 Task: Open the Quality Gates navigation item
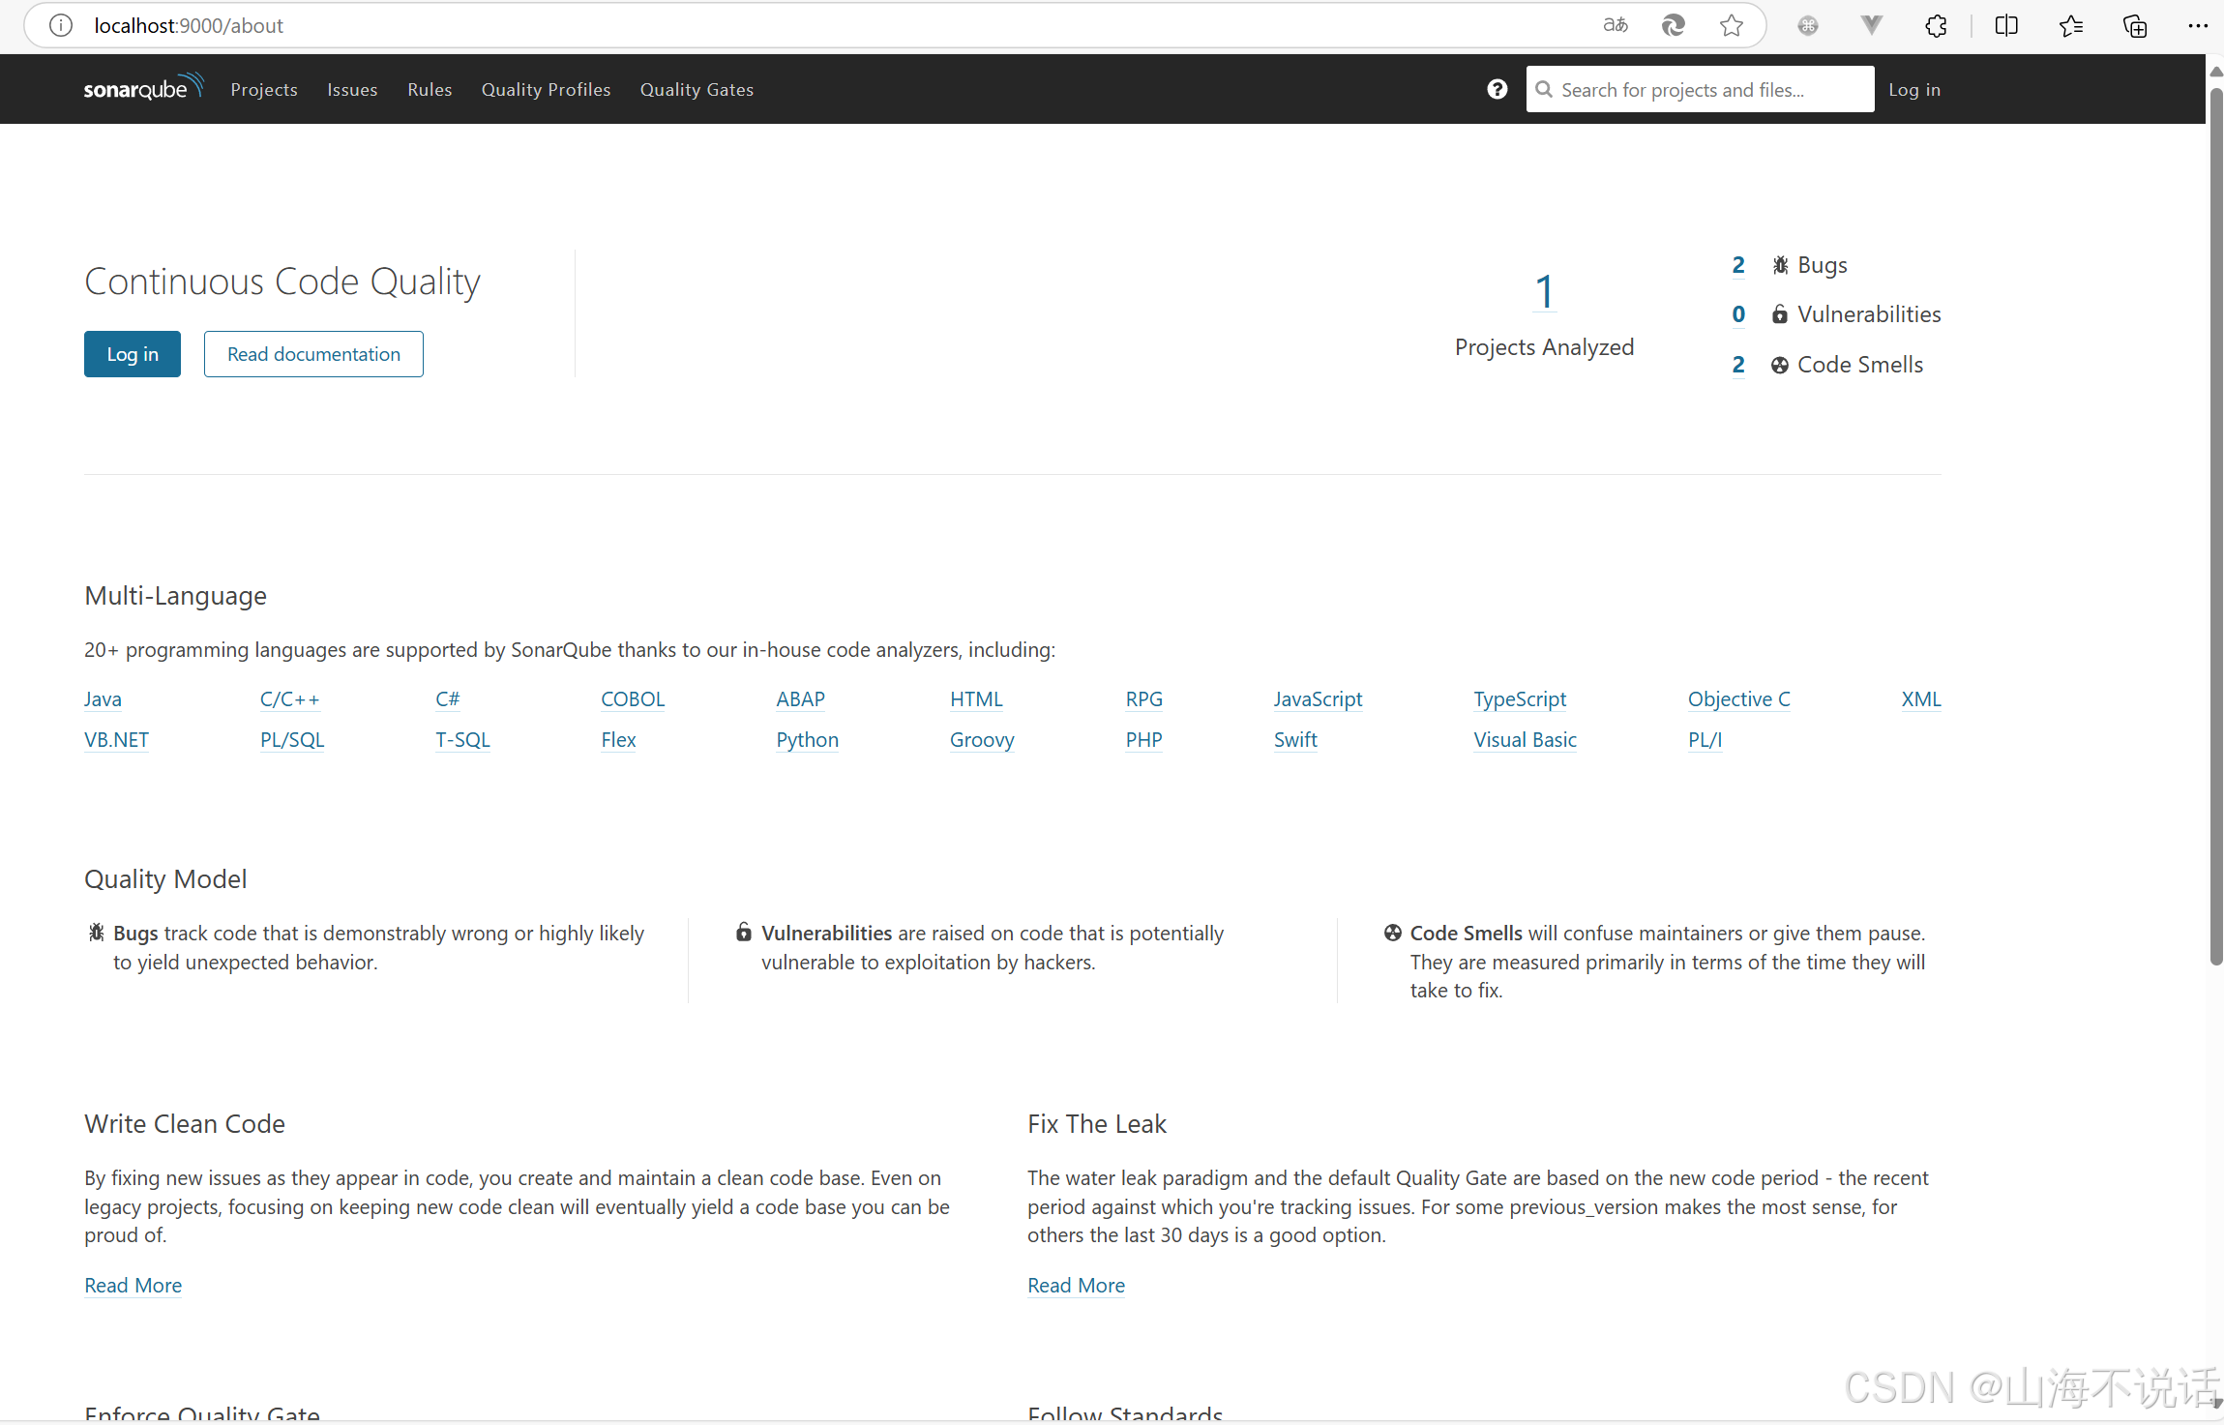[697, 89]
